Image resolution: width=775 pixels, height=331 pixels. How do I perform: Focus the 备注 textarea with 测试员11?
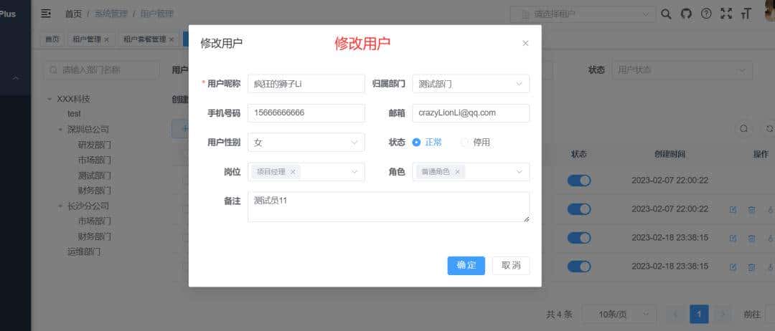click(388, 206)
